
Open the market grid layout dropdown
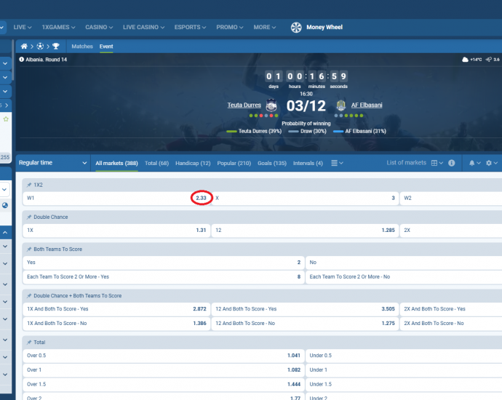click(x=437, y=163)
